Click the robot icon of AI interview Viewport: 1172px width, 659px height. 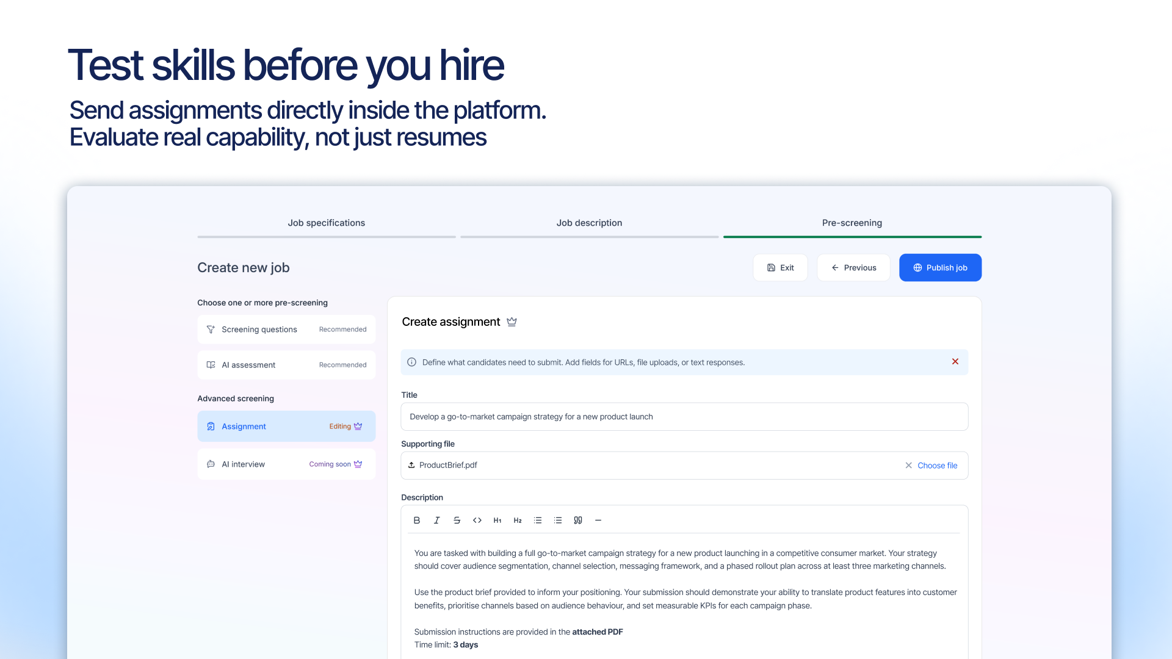(211, 464)
